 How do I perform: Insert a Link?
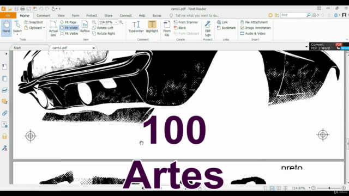[222, 22]
